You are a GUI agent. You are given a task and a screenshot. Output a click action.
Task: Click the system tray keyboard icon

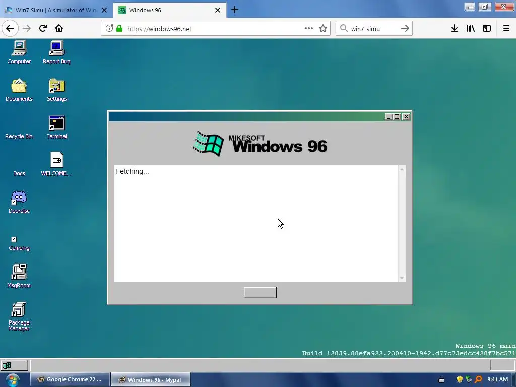[x=441, y=380]
